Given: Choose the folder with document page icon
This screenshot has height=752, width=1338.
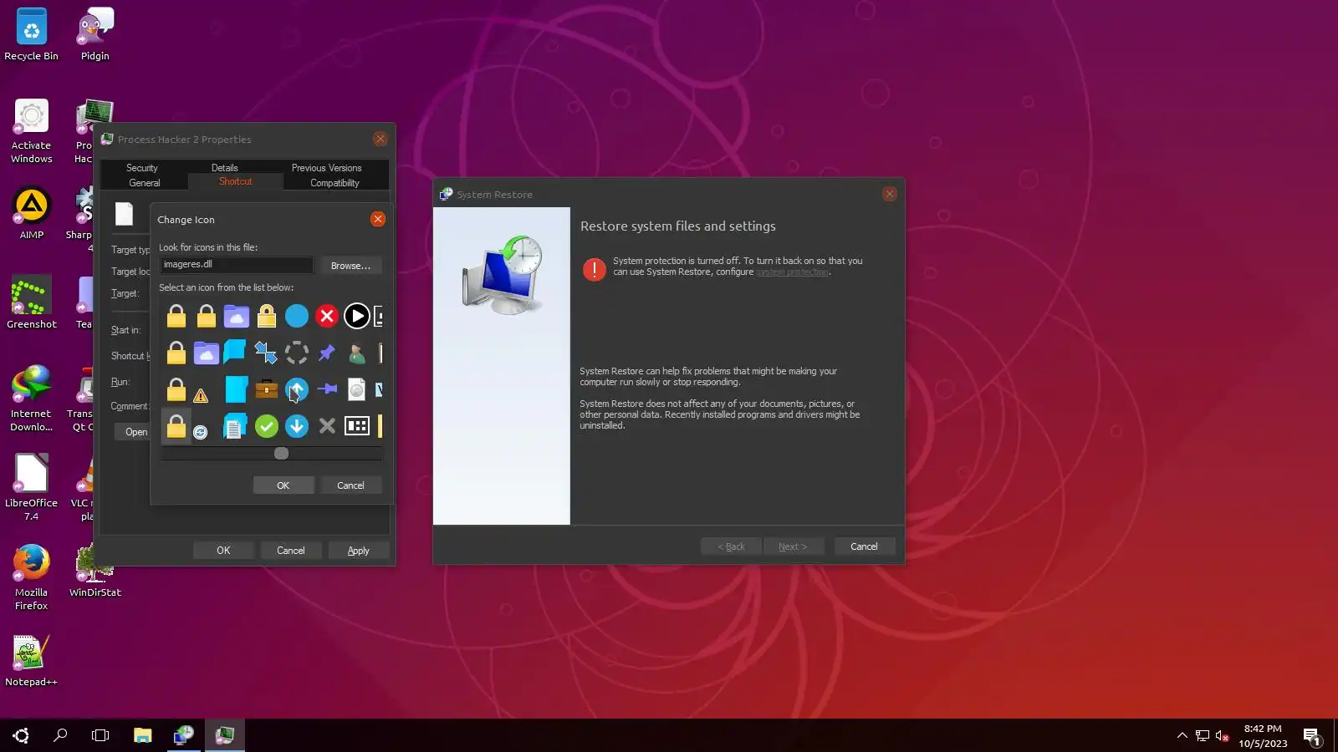Looking at the screenshot, I should click(x=236, y=426).
